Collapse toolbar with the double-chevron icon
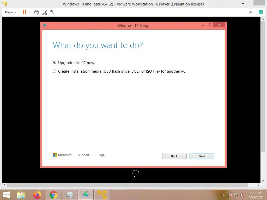This screenshot has height=200, width=267. [x=251, y=12]
